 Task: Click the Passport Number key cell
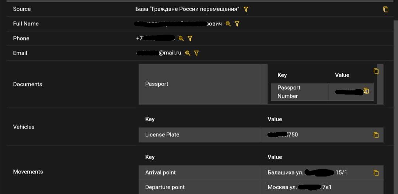coord(300,92)
